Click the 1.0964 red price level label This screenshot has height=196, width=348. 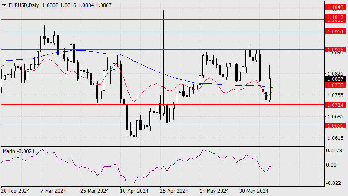pyautogui.click(x=335, y=31)
